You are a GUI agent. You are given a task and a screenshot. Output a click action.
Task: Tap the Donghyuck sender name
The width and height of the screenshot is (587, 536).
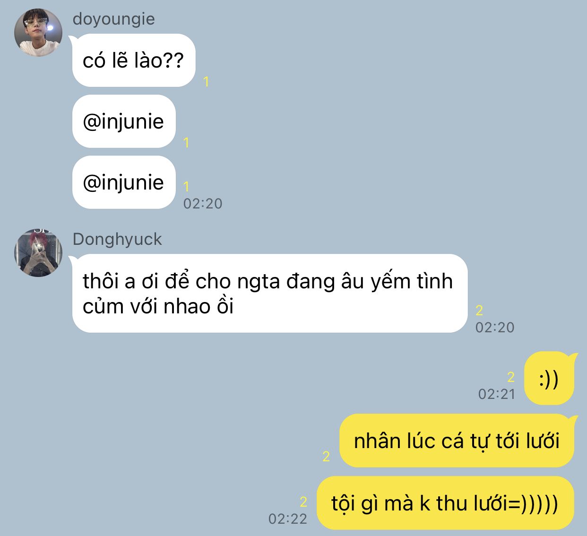click(117, 239)
